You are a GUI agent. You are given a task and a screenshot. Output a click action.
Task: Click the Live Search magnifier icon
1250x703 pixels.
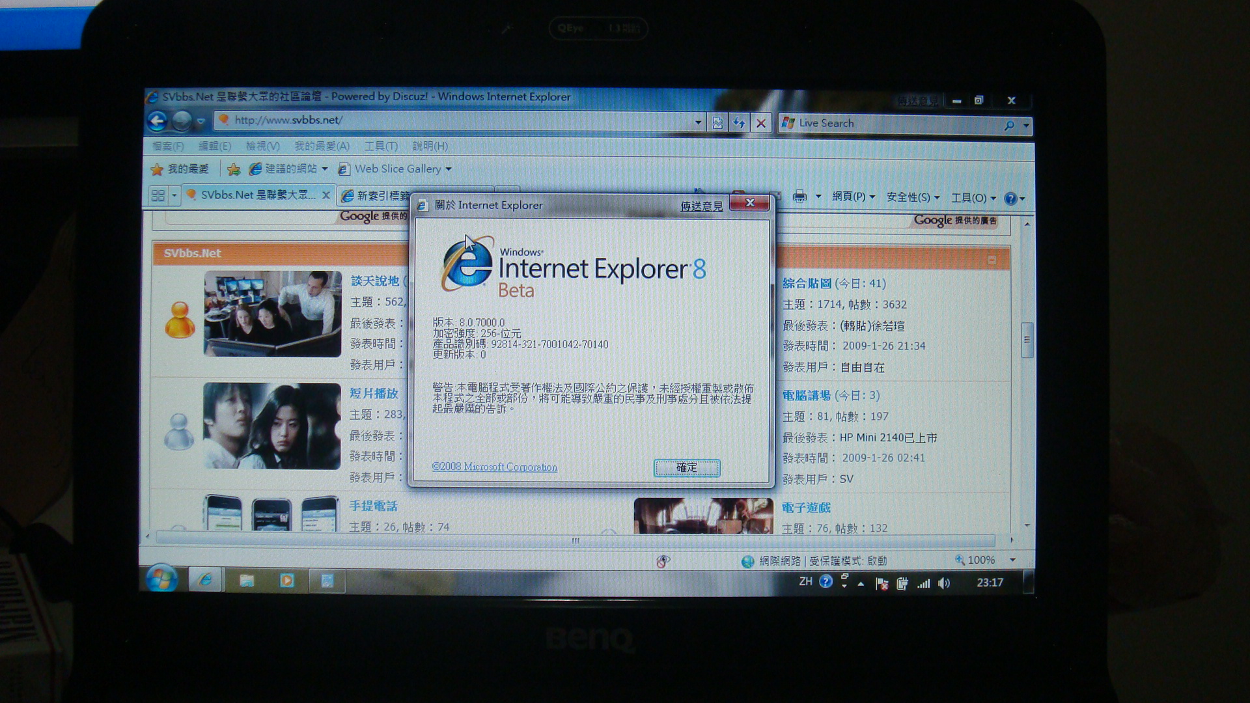click(x=1009, y=125)
